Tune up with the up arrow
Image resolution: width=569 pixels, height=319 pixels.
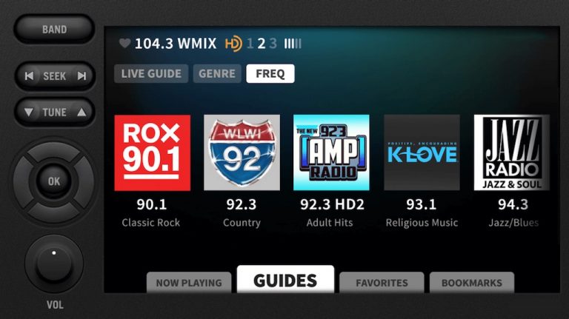(x=81, y=112)
